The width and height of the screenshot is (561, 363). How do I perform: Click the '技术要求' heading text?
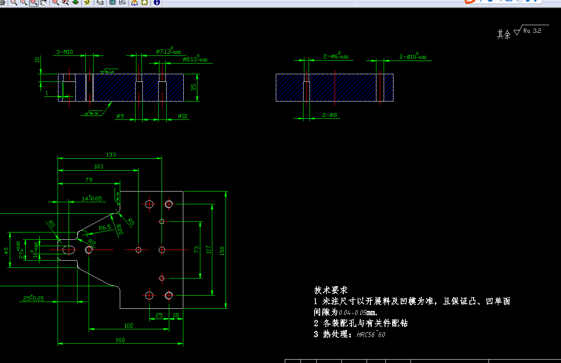pos(331,290)
